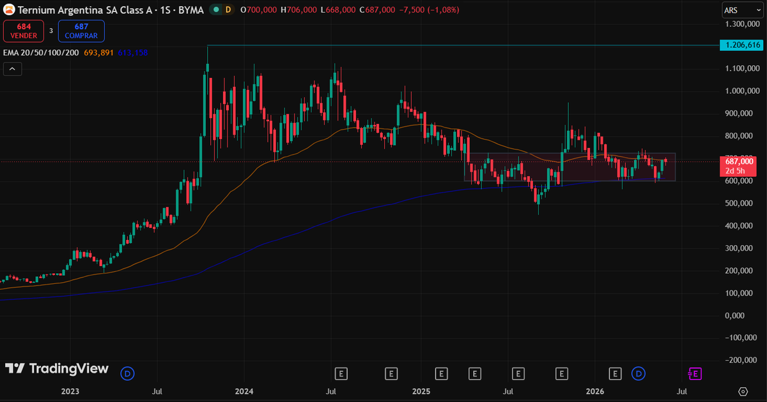
Task: Click the close value C687,000
Action: click(x=377, y=10)
